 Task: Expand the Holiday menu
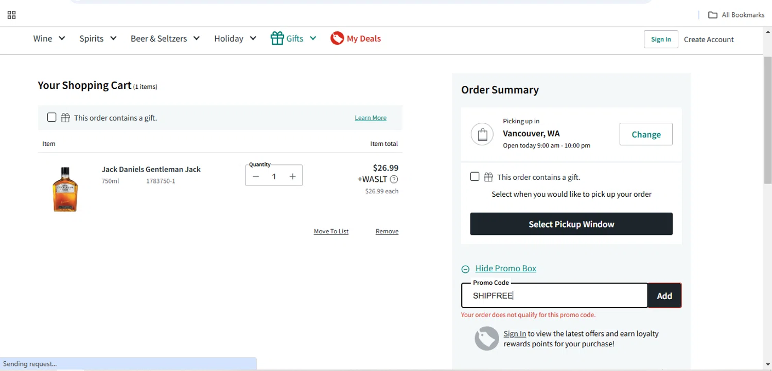point(235,39)
